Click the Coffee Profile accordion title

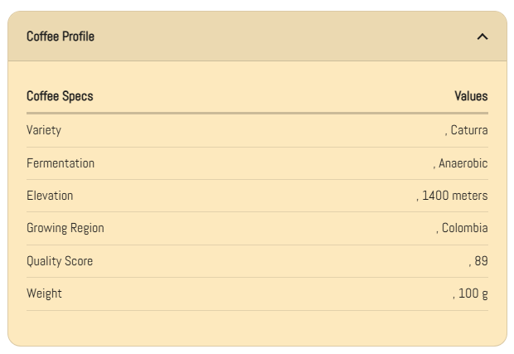pos(61,36)
